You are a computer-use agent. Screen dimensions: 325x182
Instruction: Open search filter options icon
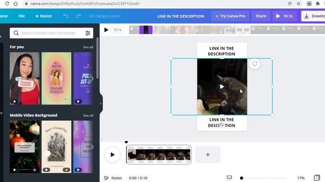(x=88, y=33)
